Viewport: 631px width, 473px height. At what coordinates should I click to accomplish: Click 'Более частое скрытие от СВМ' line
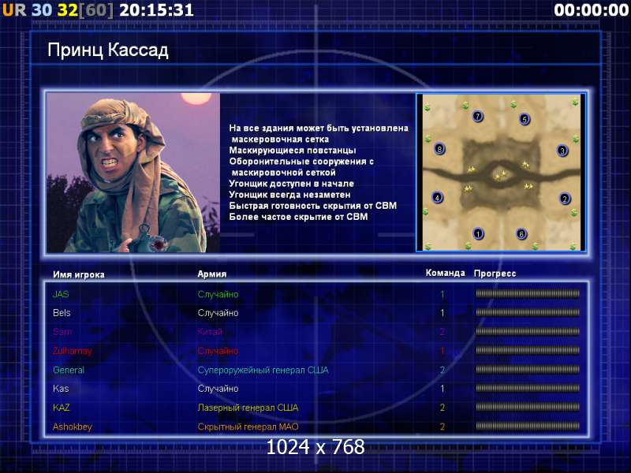coord(298,218)
